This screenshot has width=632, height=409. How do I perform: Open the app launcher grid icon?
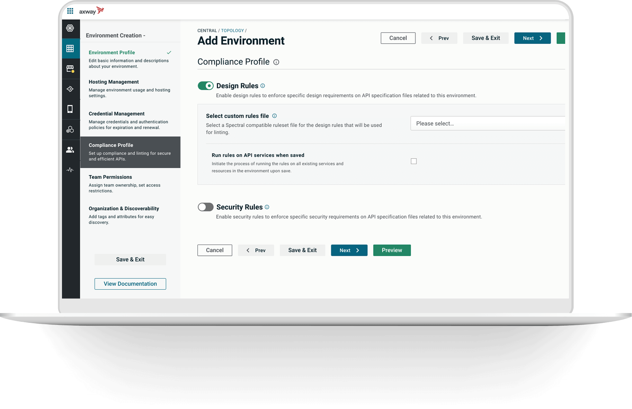pyautogui.click(x=70, y=11)
